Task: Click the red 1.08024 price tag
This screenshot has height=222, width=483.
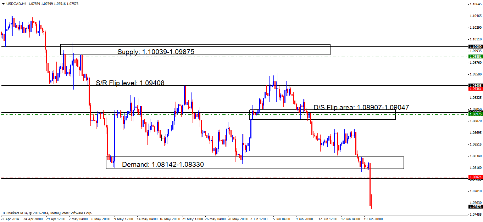Action: click(476, 177)
